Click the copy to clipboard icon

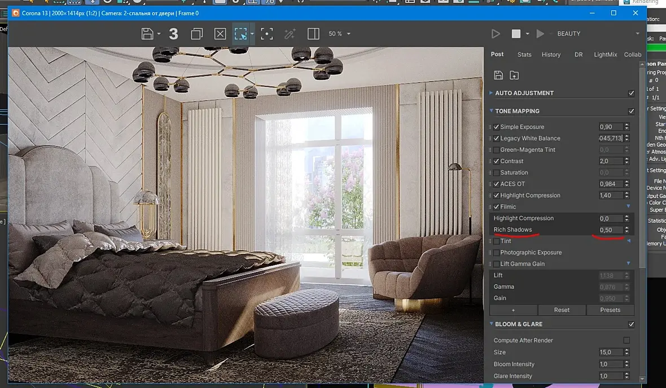pyautogui.click(x=196, y=34)
